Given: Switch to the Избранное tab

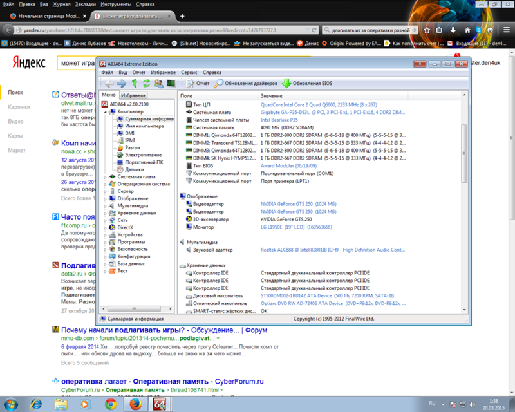Looking at the screenshot, I should pyautogui.click(x=133, y=95).
